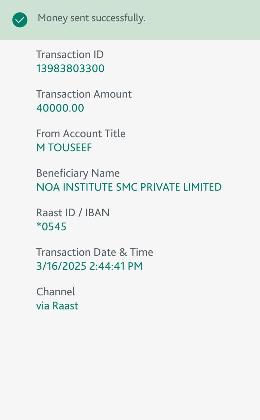Click the green success checkmark icon

click(x=20, y=20)
